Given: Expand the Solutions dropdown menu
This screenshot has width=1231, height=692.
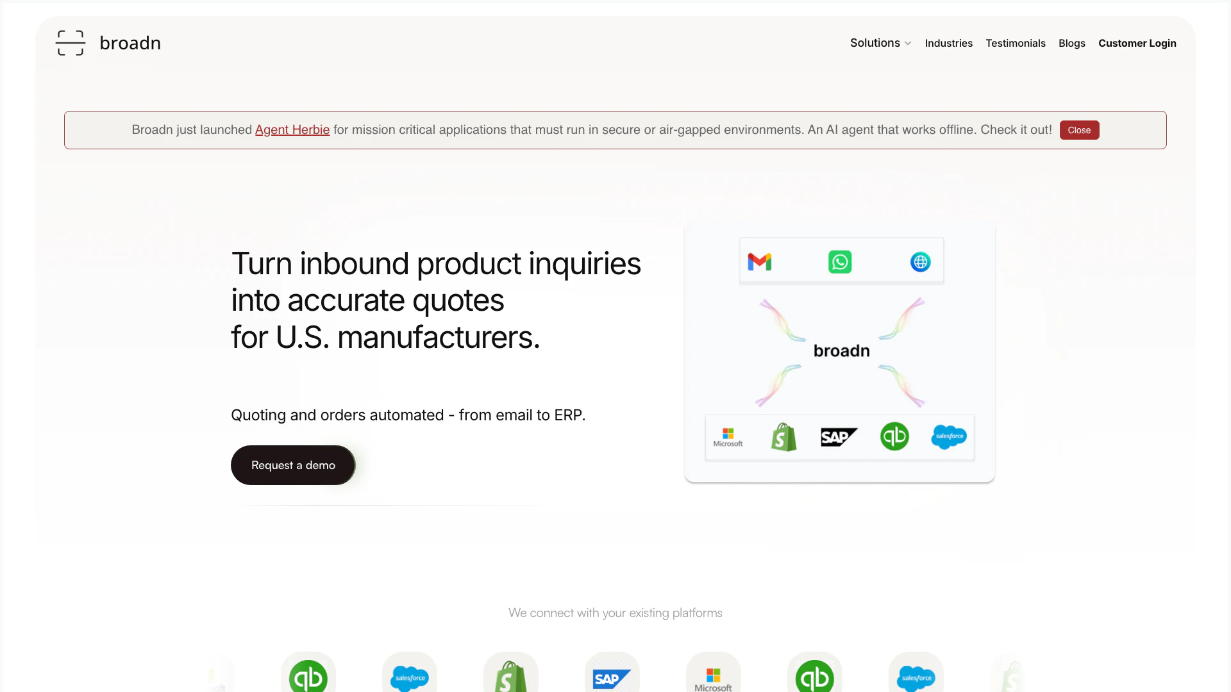Looking at the screenshot, I should point(875,43).
